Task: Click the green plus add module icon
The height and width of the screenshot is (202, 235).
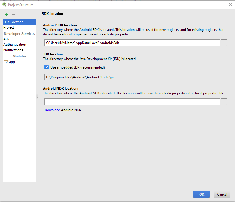Action: click(7, 15)
